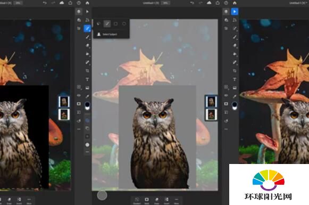Select the Eyedropper tool in right screen toolbar
309x205 pixels.
235,96
